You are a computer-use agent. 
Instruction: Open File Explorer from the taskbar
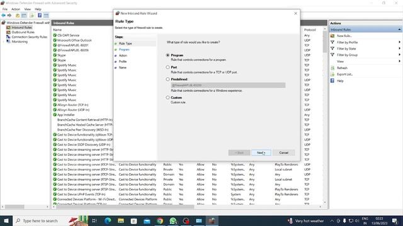[x=121, y=220]
